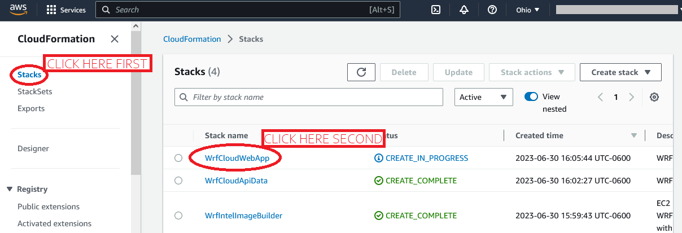Image resolution: width=682 pixels, height=233 pixels.
Task: Select the WrfCloudWebApp radio button
Action: point(178,158)
